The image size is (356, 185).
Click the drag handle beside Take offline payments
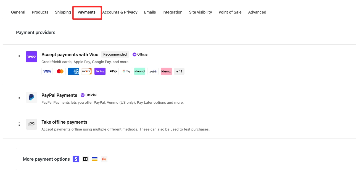point(19,124)
